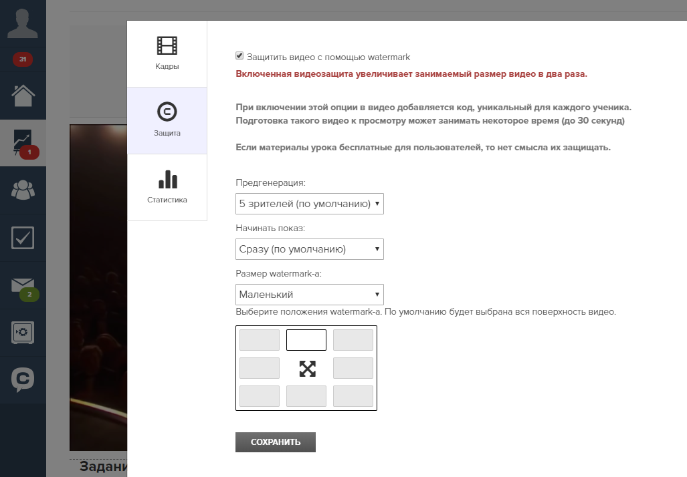Select middle-left watermark position cell
Viewport: 687px width, 477px height.
(260, 368)
